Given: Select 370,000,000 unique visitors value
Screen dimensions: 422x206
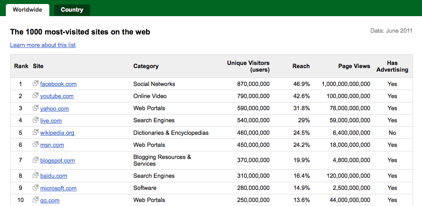Looking at the screenshot, I should 253,160.
